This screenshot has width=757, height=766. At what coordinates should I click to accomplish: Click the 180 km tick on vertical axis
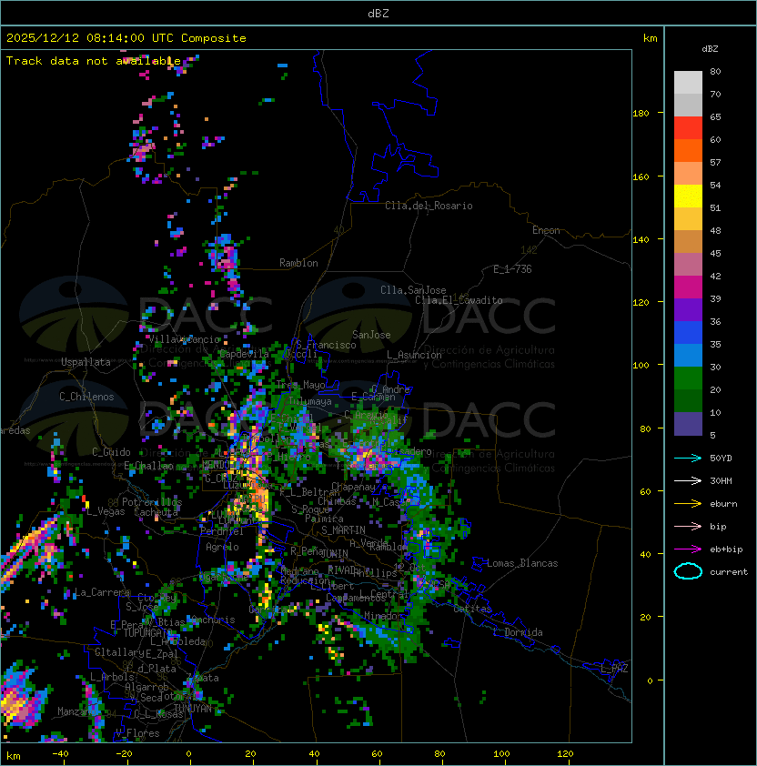pos(641,114)
